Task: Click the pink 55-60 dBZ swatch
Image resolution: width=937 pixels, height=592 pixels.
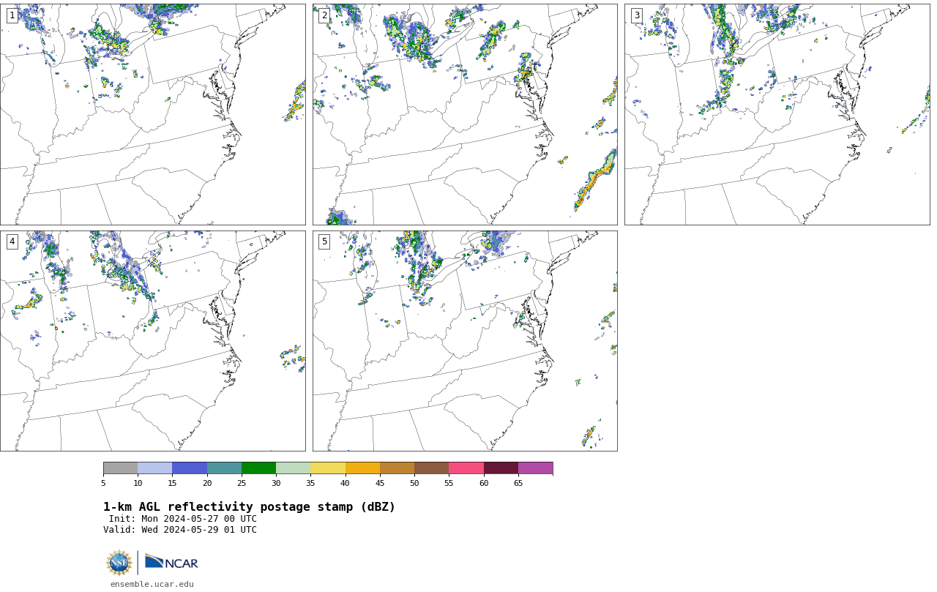Action: tap(466, 468)
